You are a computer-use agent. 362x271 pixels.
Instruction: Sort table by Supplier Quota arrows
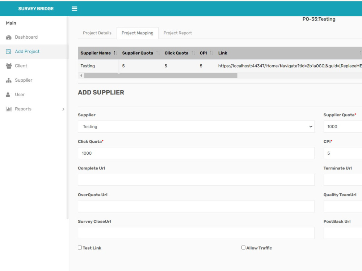pyautogui.click(x=158, y=53)
